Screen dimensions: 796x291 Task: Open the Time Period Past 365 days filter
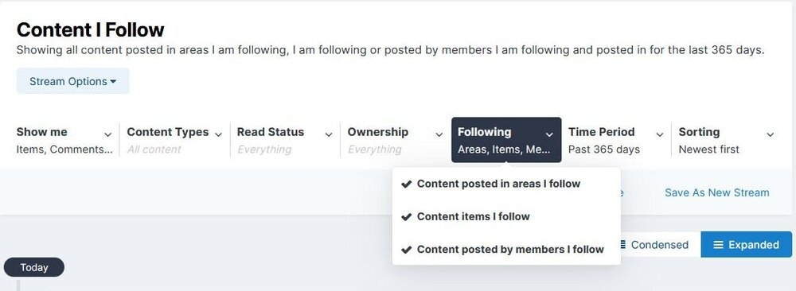(x=616, y=141)
